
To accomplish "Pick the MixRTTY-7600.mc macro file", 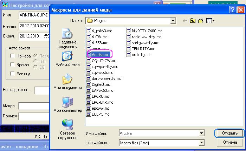I will pos(147,31).
